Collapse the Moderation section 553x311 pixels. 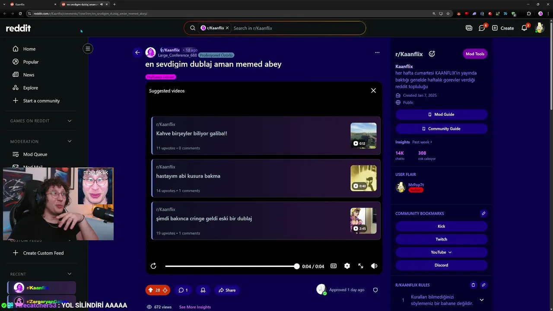point(70,141)
